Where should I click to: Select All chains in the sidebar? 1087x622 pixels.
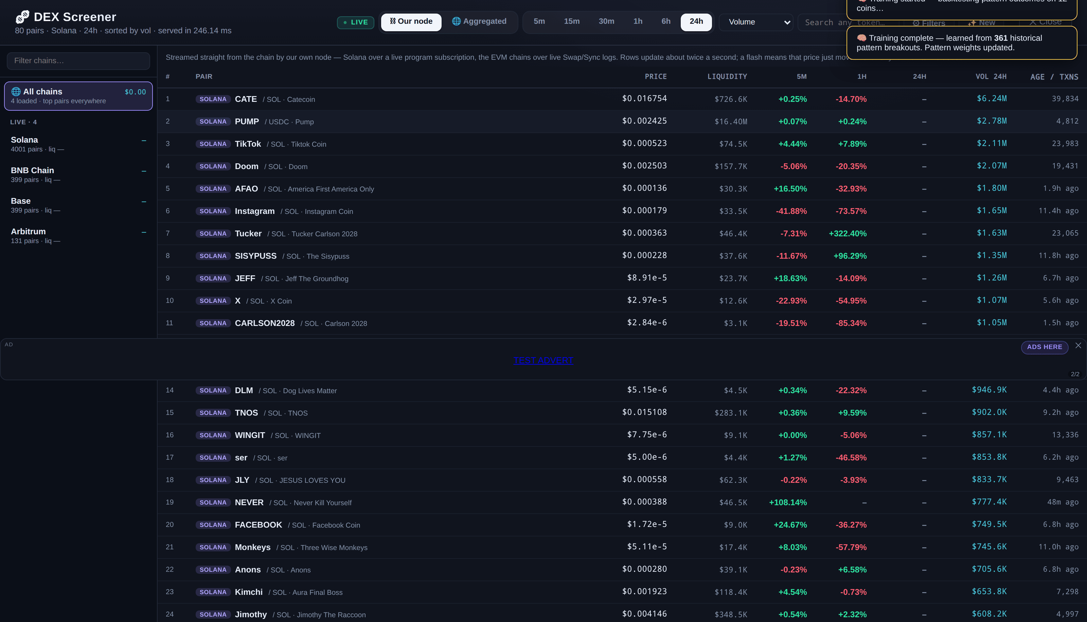coord(78,96)
